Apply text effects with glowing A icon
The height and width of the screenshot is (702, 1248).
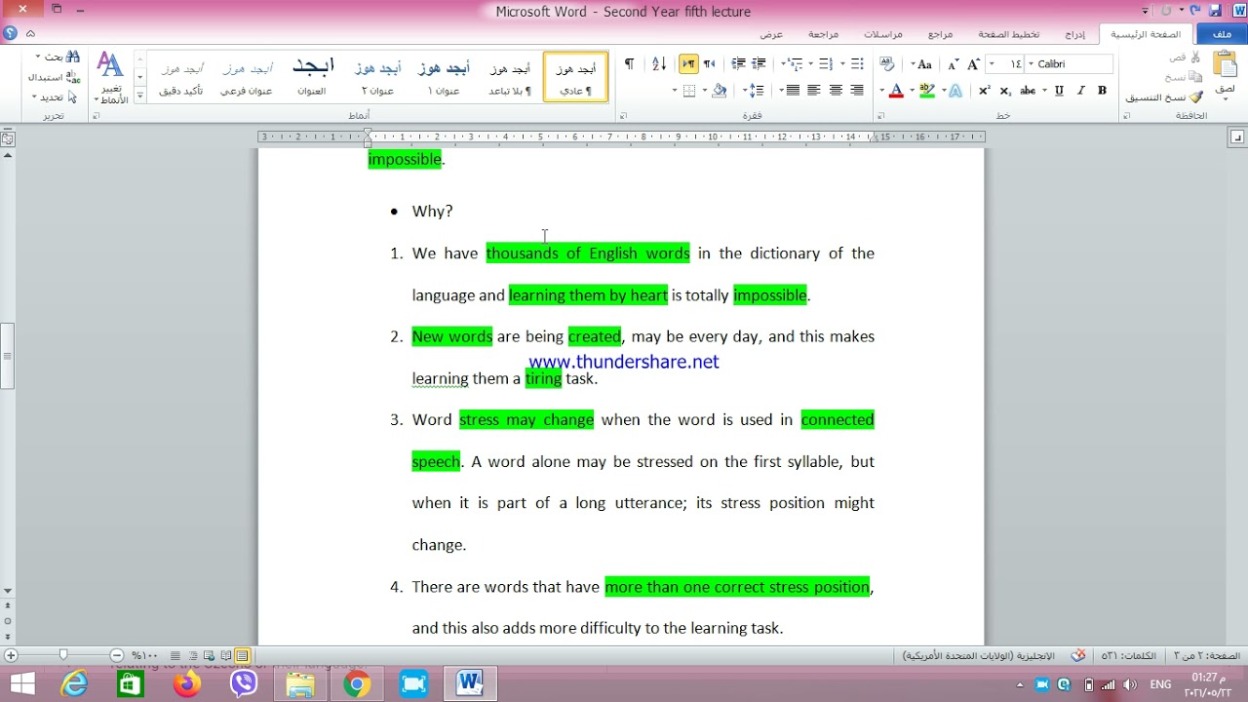click(955, 91)
